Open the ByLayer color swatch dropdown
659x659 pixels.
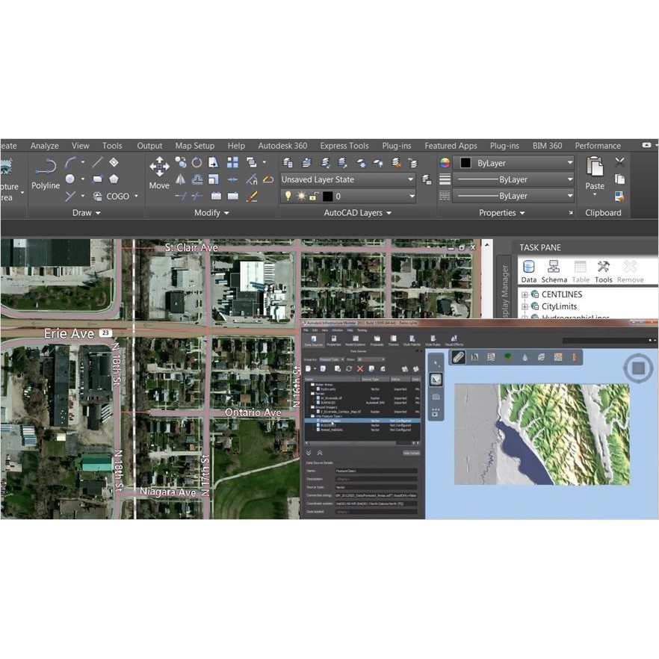click(515, 163)
